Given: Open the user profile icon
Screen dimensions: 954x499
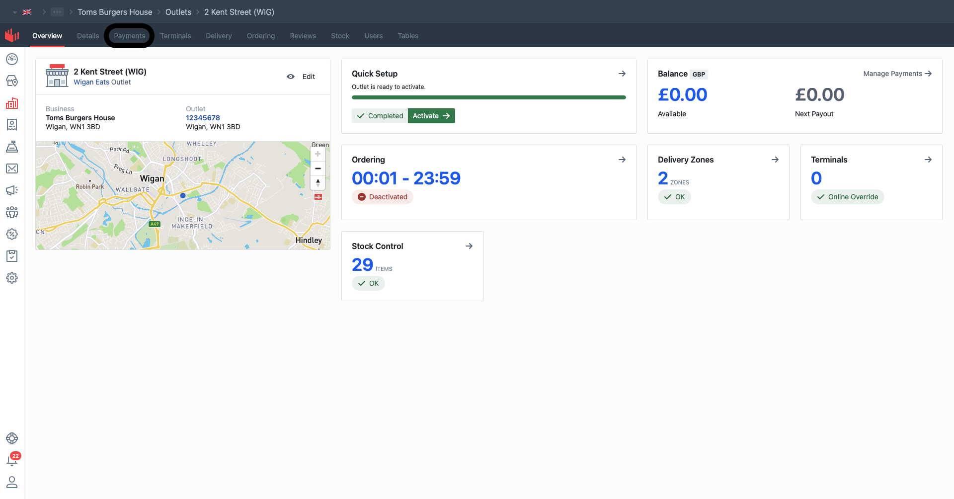Looking at the screenshot, I should (x=12, y=482).
